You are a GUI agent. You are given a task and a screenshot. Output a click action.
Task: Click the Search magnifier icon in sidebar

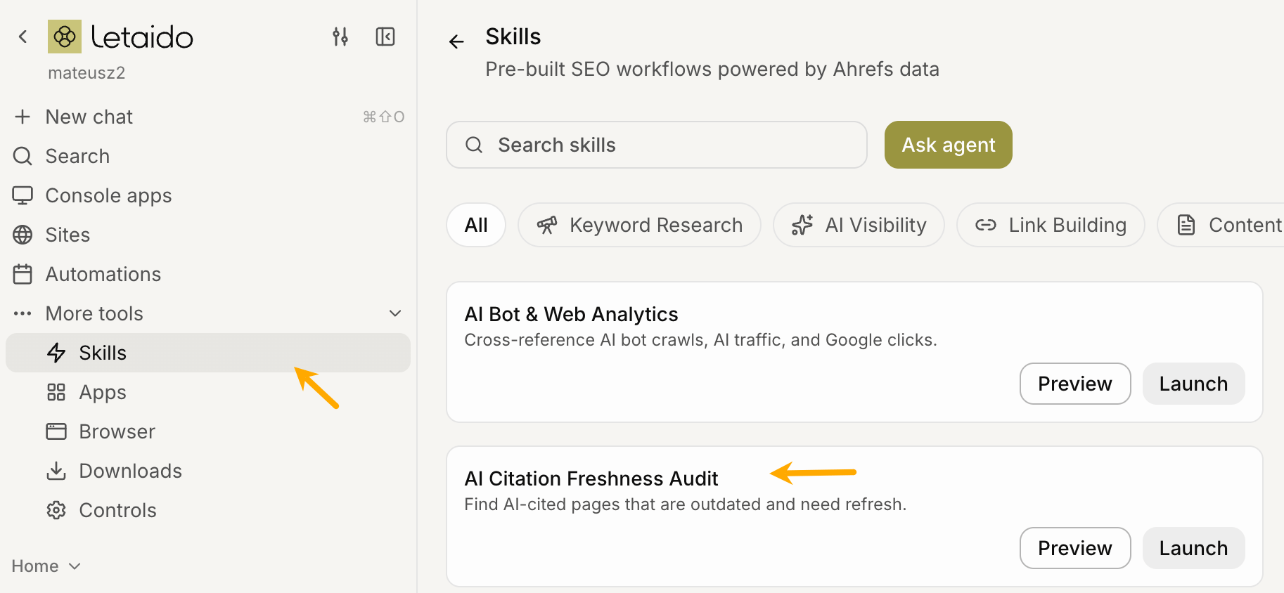(23, 156)
